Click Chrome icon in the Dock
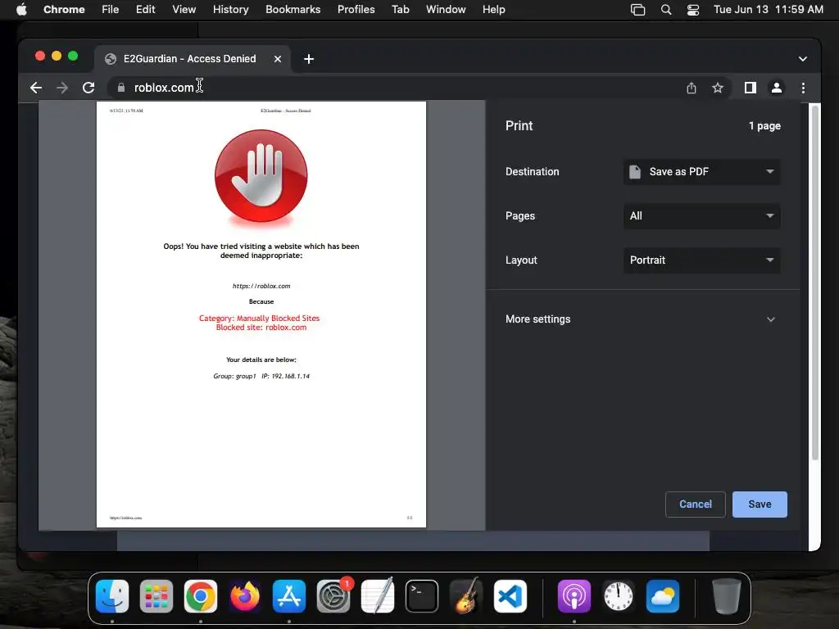Screen dimensions: 839x629 pyautogui.click(x=201, y=596)
